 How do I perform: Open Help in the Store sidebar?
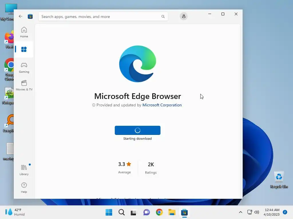tap(24, 188)
